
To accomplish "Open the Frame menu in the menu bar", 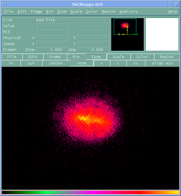I will pos(36,12).
